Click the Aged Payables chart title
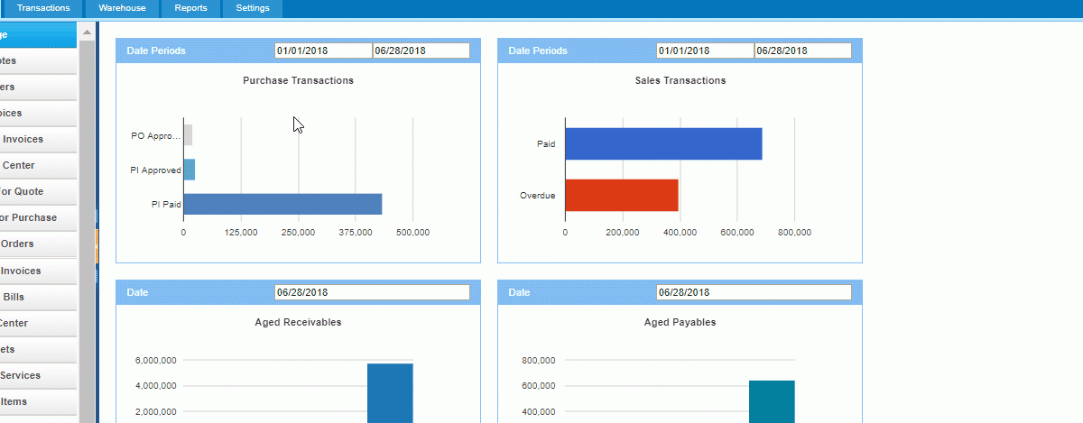 coord(680,322)
